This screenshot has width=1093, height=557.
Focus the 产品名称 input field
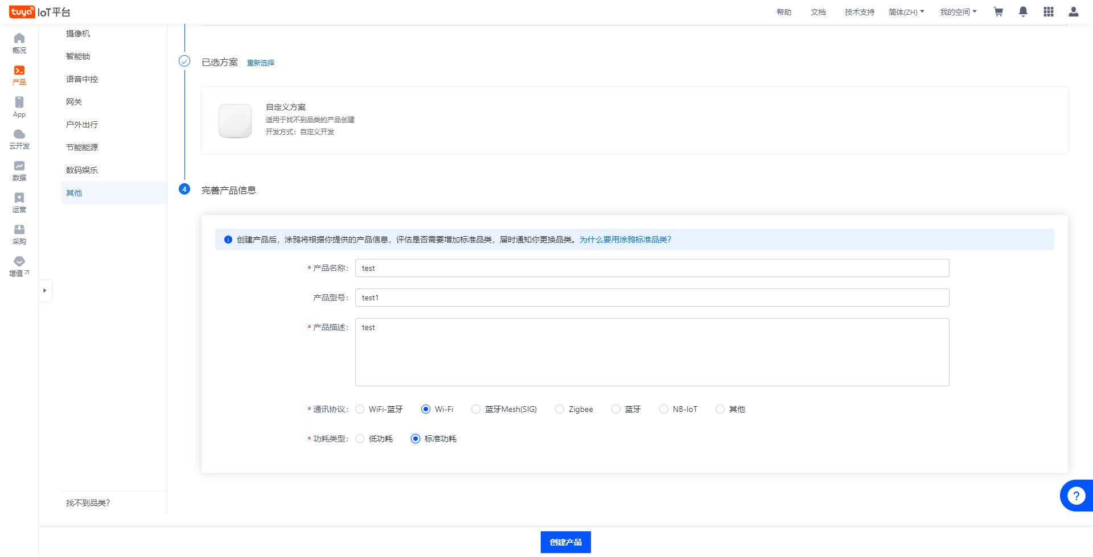point(652,268)
